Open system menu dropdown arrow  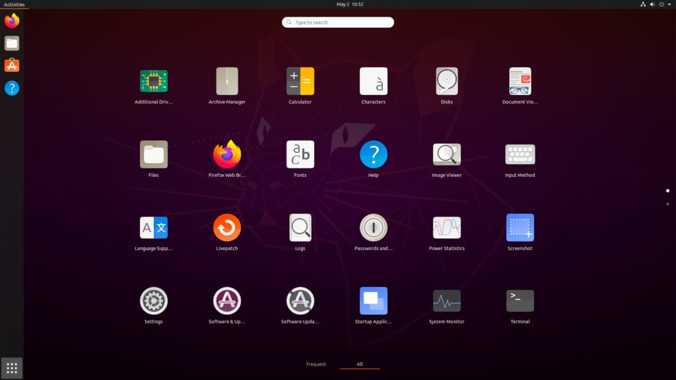pyautogui.click(x=669, y=5)
